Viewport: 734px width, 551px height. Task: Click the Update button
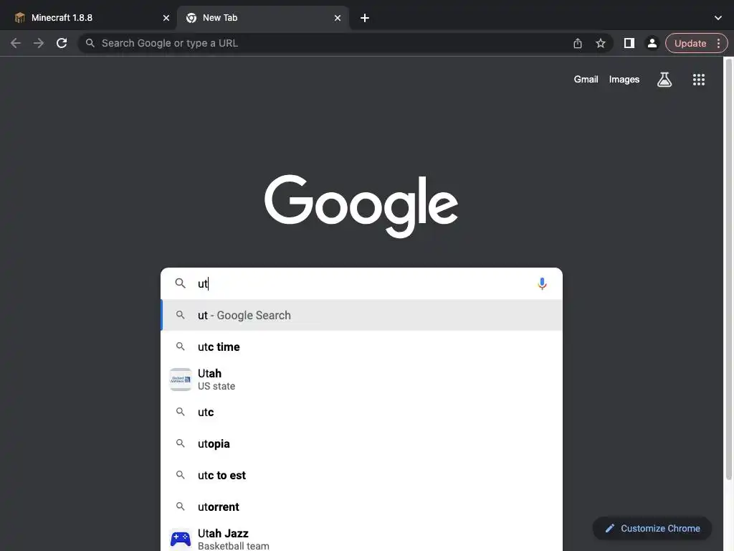(690, 43)
